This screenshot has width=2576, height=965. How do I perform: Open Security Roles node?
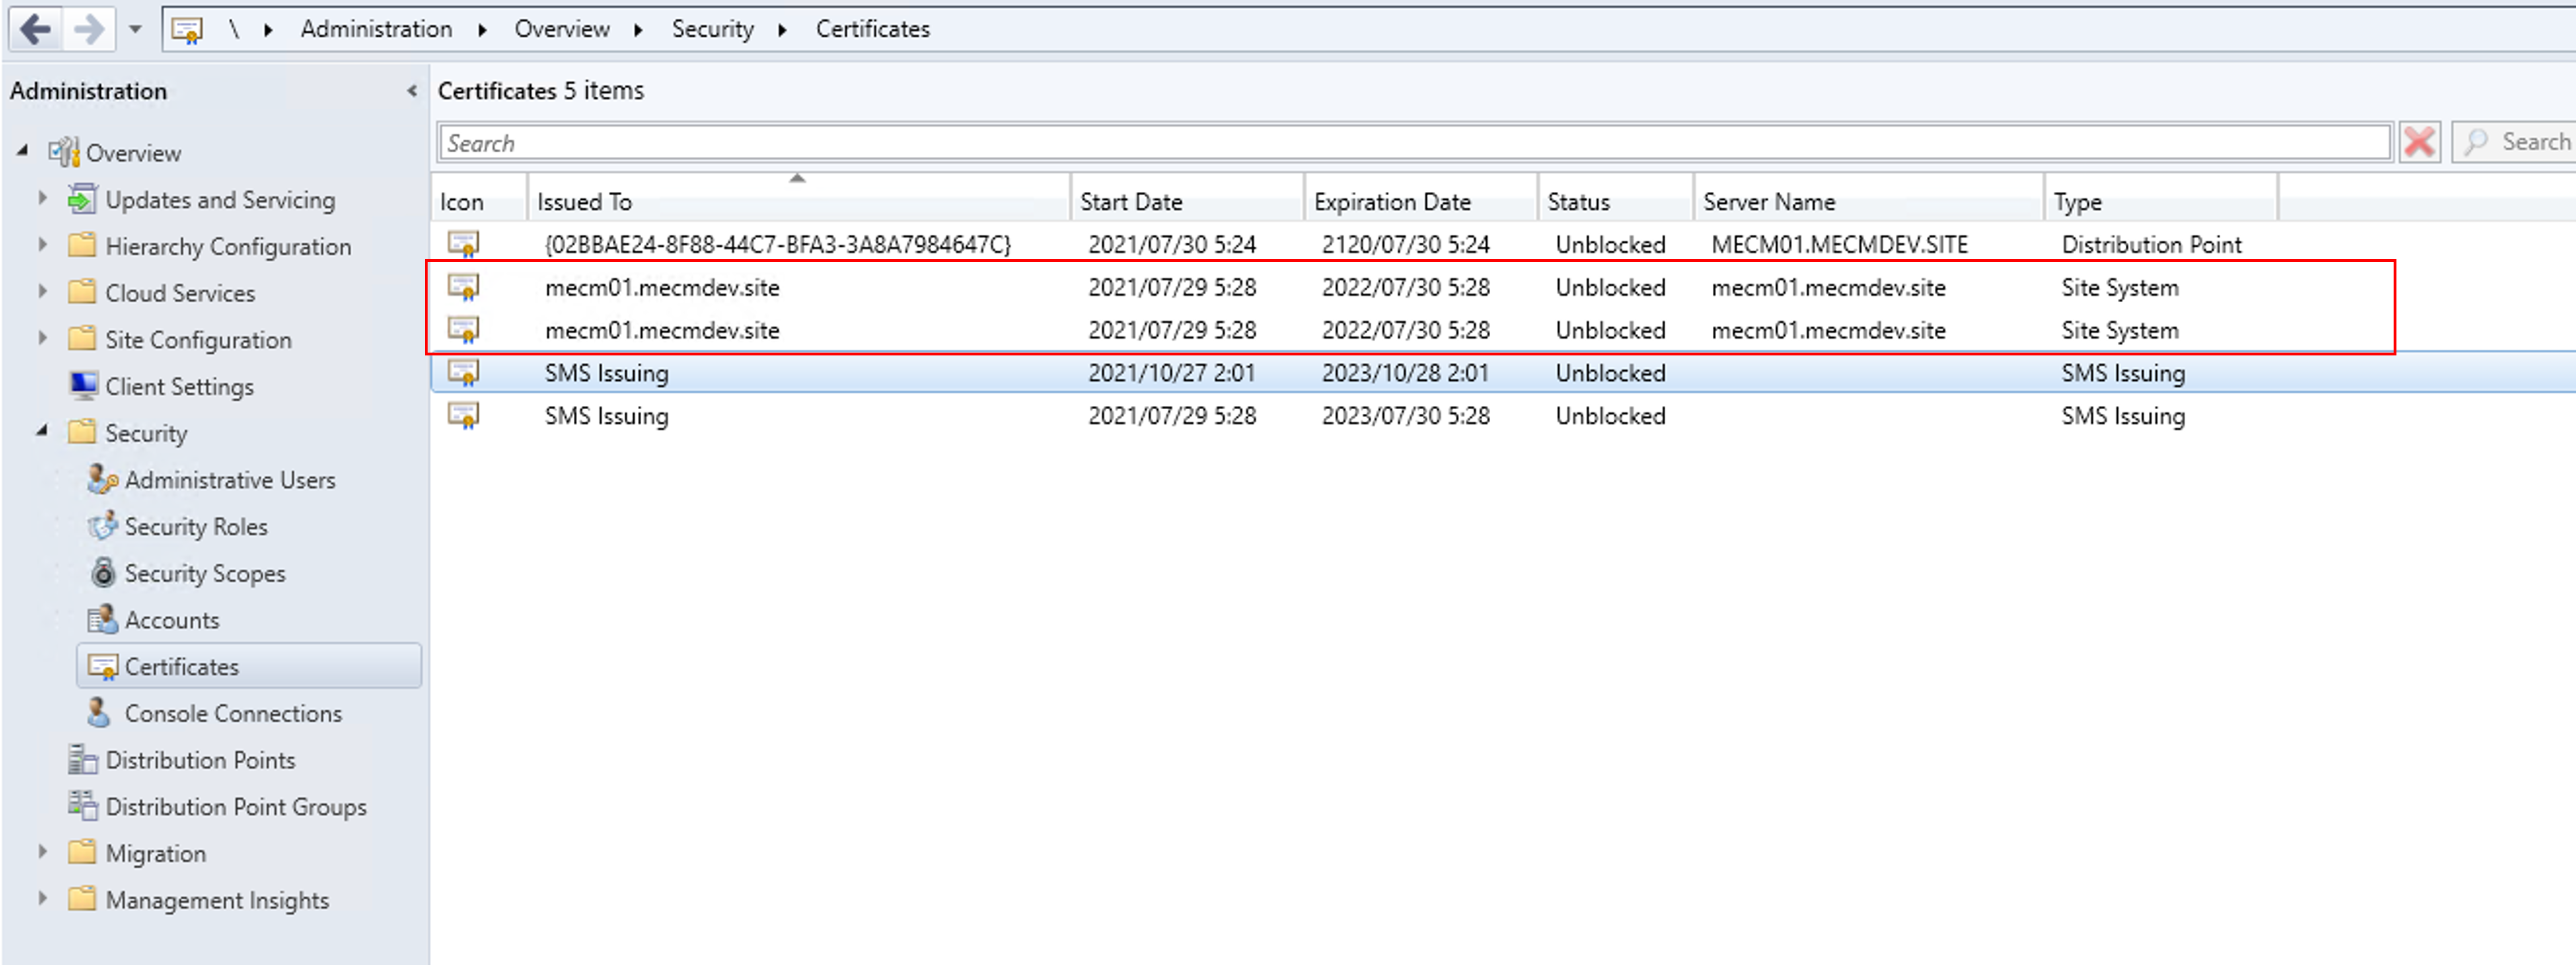(196, 526)
